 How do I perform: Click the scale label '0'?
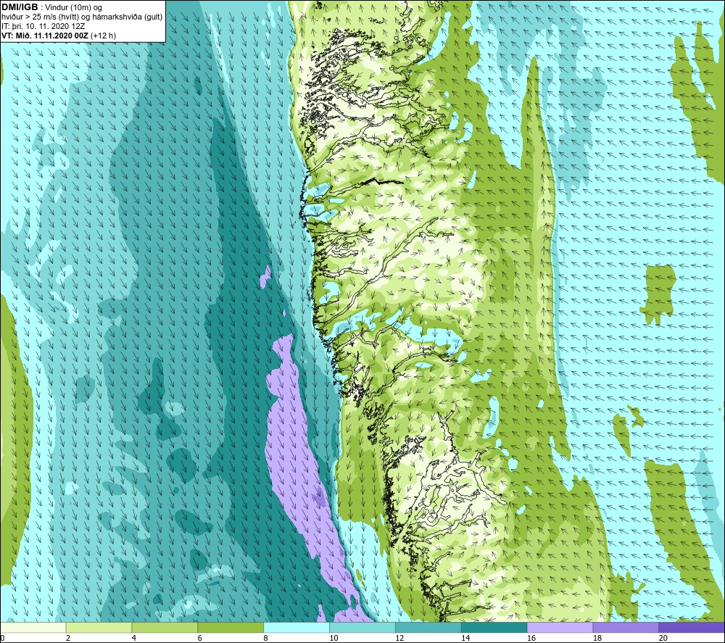click(x=2, y=638)
